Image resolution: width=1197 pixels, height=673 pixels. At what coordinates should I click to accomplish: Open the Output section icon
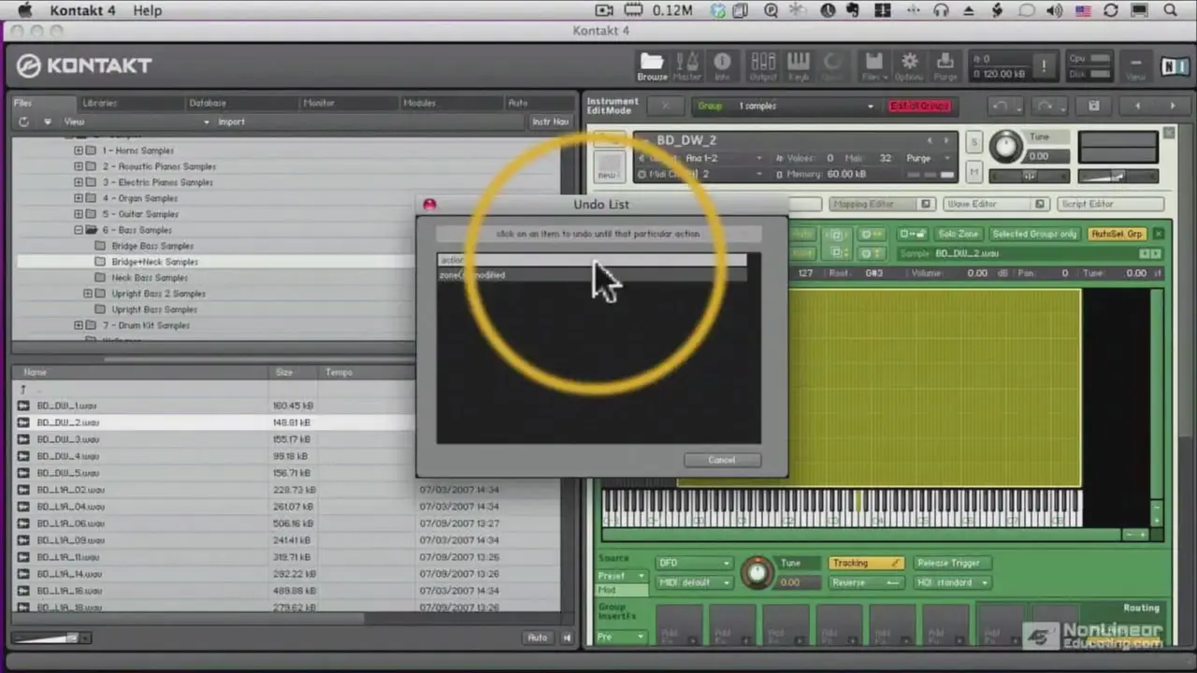763,65
